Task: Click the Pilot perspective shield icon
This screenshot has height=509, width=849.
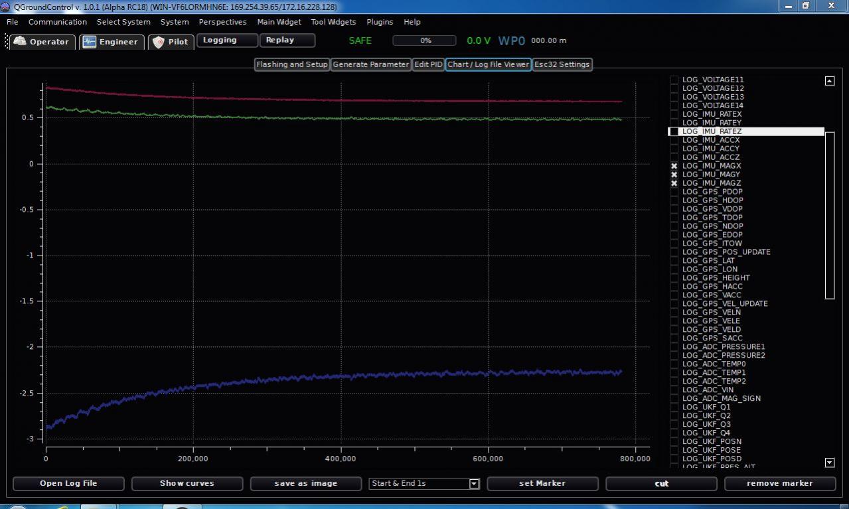Action: pos(158,42)
